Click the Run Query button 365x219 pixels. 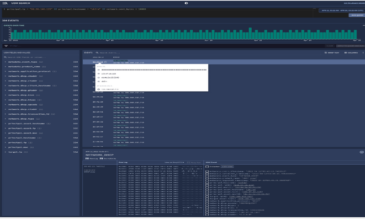(x=356, y=15)
